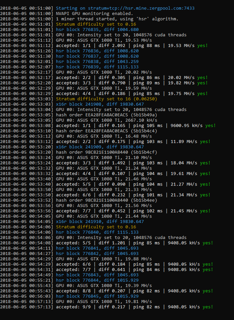Select the 'NVAPI GPU monitoring enabled.' line
The width and height of the screenshot is (234, 320).
click(x=66, y=13)
